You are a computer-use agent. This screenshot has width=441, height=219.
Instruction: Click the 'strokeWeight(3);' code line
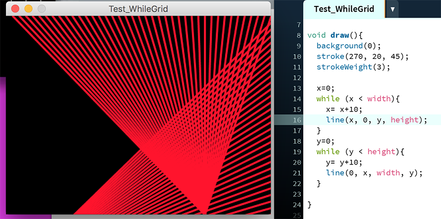(353, 67)
